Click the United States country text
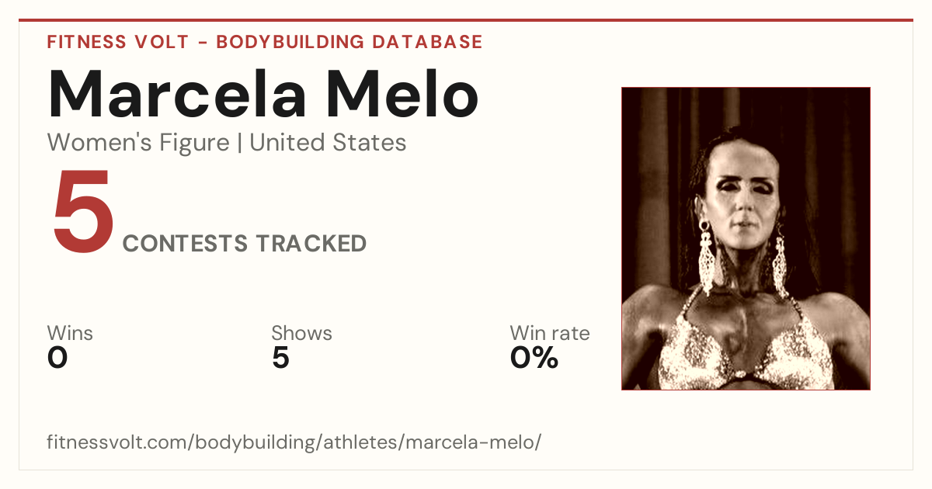Image resolution: width=932 pixels, height=489 pixels. pos(328,143)
